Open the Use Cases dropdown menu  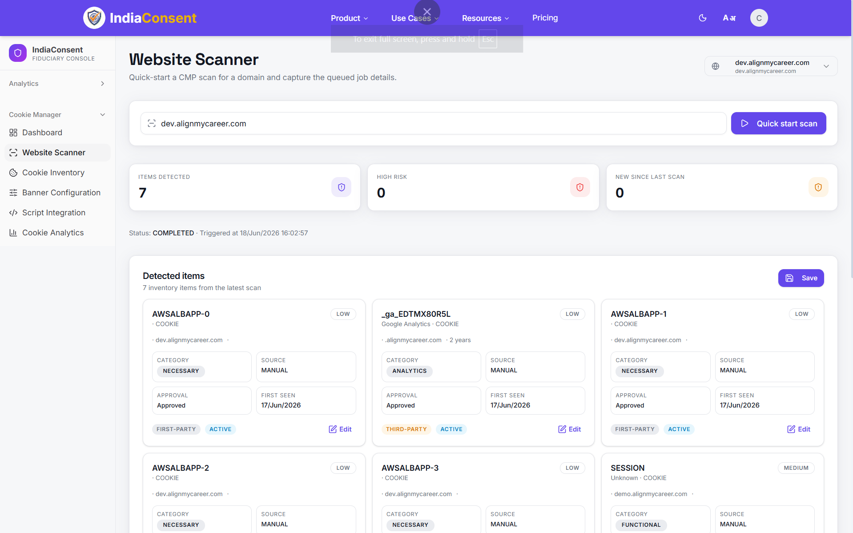[415, 18]
